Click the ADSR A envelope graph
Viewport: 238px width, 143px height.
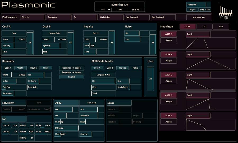click(x=210, y=43)
